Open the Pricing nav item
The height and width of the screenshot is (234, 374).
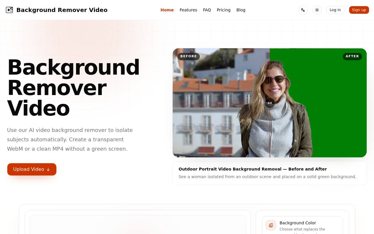tap(224, 10)
